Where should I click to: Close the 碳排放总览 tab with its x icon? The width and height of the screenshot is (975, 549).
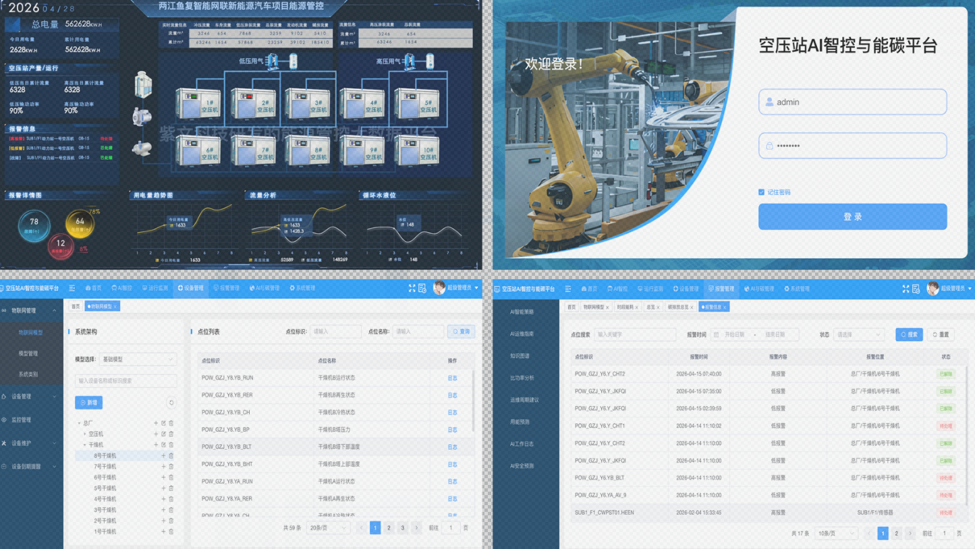click(692, 308)
